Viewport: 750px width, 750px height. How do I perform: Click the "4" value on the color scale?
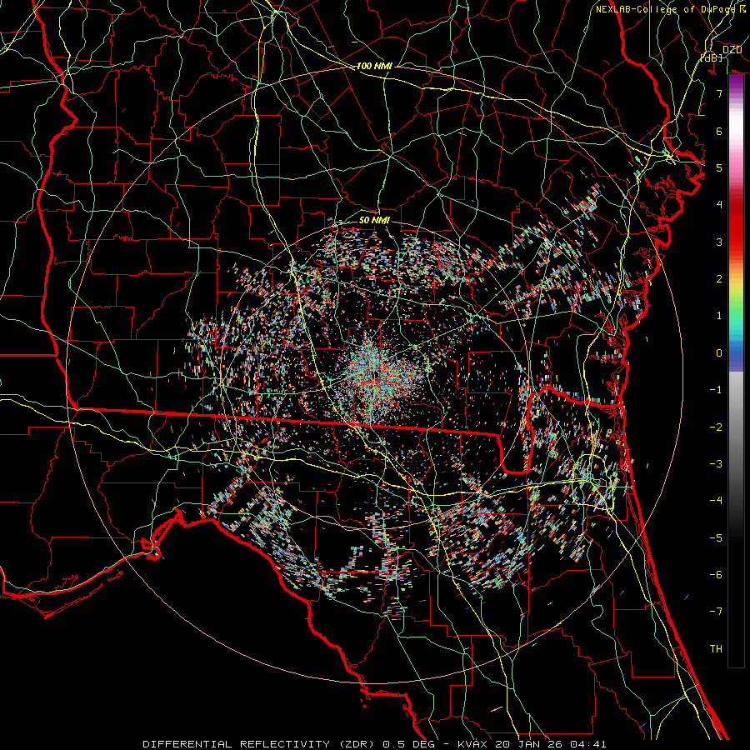(x=719, y=205)
